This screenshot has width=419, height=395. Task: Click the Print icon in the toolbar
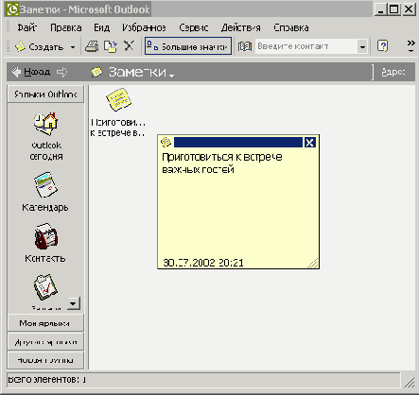tap(92, 46)
